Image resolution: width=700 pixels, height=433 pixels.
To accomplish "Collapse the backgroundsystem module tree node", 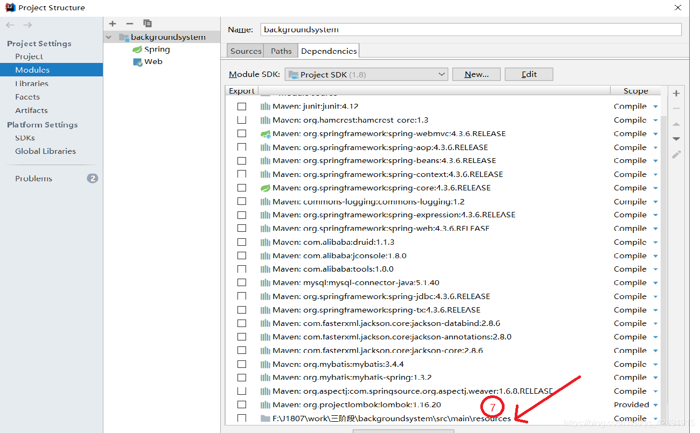I will point(109,37).
